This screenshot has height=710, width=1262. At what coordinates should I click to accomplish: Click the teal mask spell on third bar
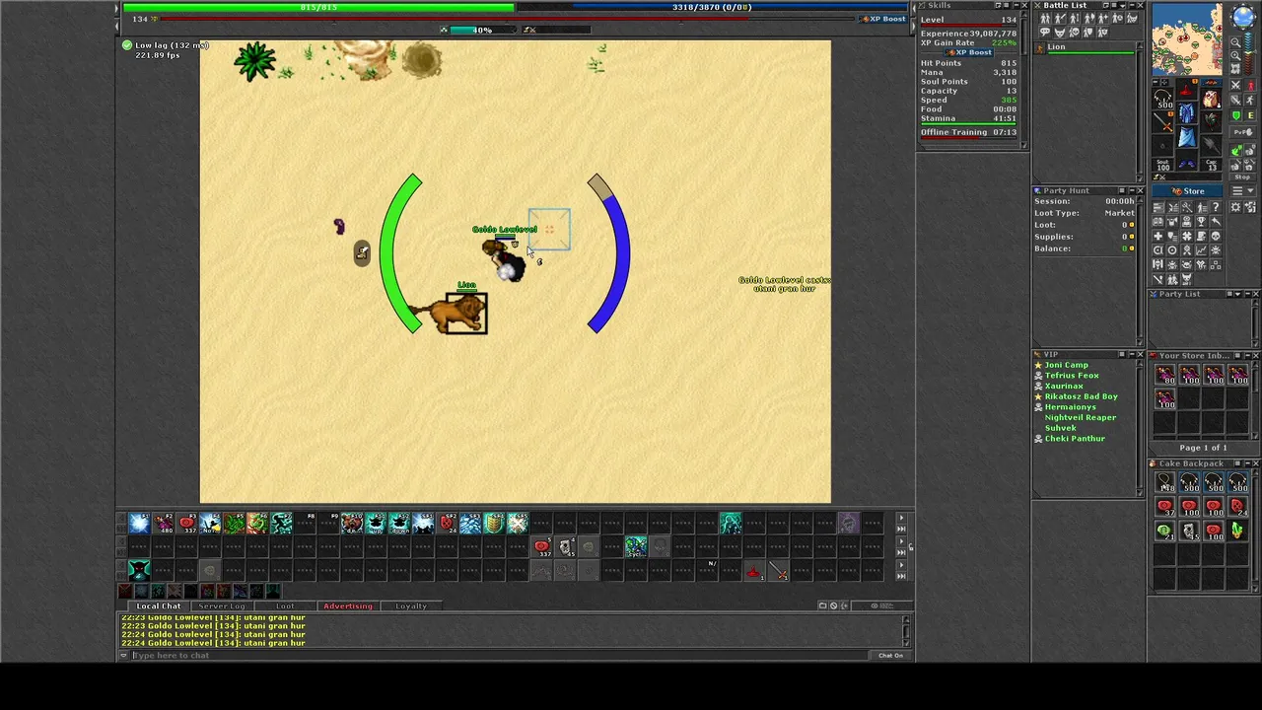[138, 570]
